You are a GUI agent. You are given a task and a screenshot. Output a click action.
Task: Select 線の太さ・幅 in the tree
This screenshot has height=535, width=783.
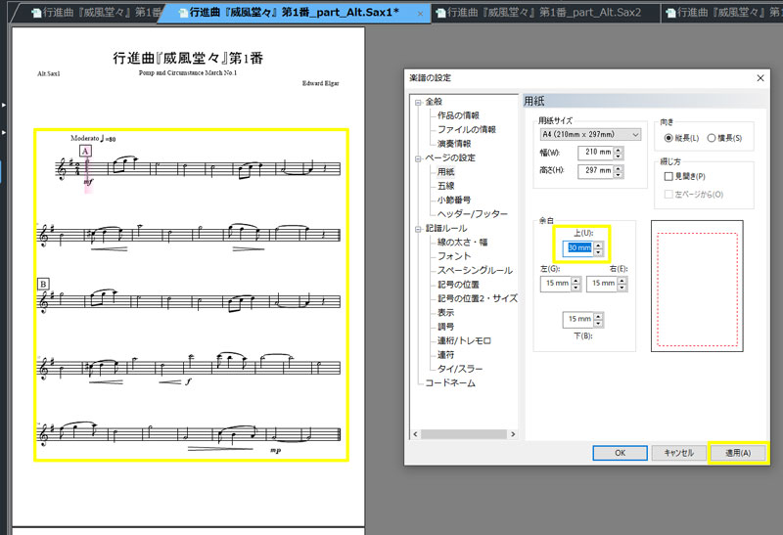coord(462,242)
